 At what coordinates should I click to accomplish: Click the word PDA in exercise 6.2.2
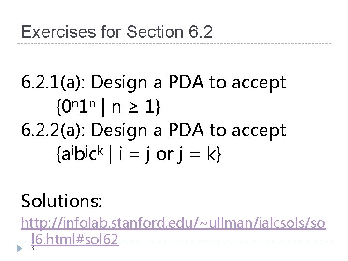tap(186, 130)
